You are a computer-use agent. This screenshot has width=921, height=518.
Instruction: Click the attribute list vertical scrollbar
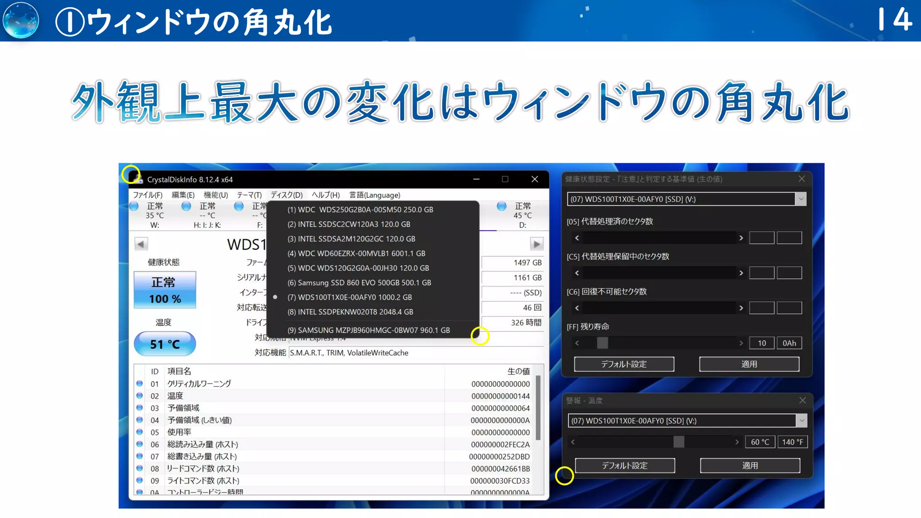538,407
